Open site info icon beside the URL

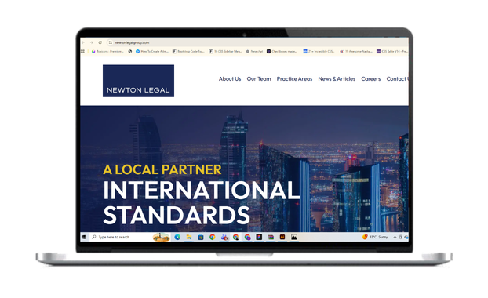(x=110, y=42)
